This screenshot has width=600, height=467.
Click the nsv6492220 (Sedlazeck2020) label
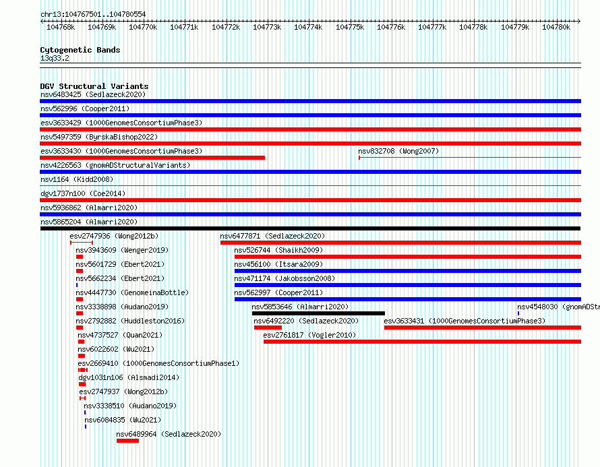coord(306,321)
